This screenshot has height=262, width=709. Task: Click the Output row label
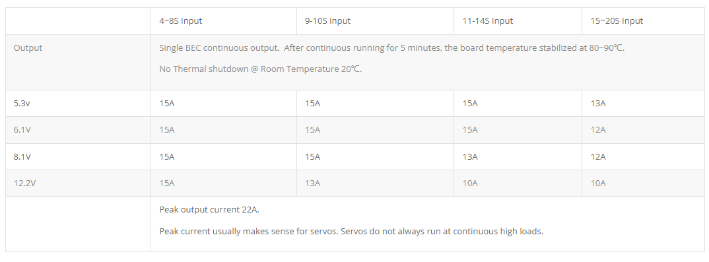(x=28, y=48)
